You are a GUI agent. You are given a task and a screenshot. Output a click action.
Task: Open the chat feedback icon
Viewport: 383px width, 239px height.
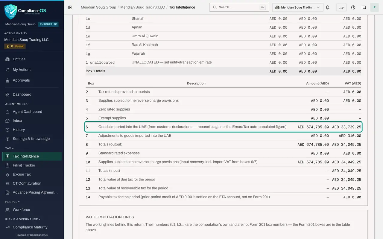[364, 7]
